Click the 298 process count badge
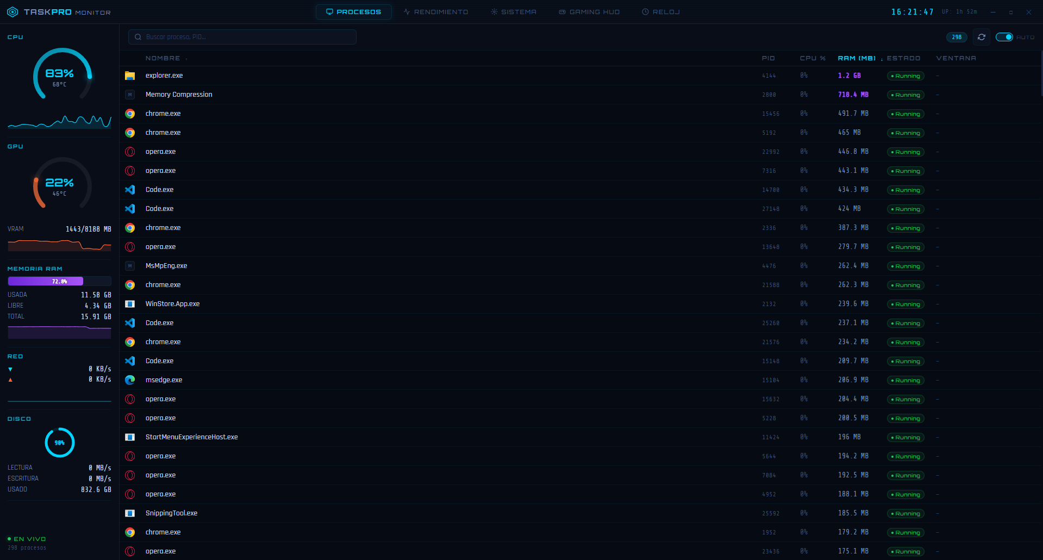Viewport: 1043px width, 560px height. 957,37
